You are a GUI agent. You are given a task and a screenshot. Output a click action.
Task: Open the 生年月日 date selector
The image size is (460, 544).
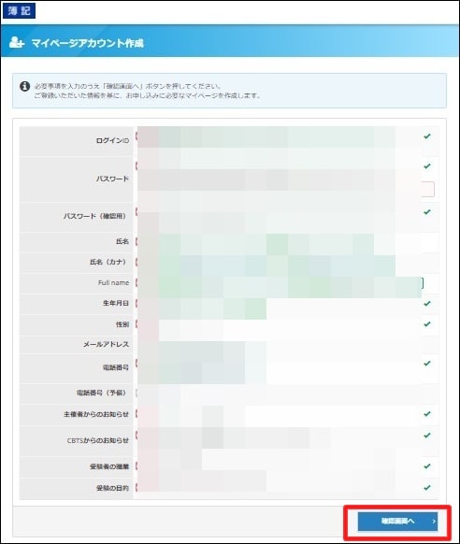point(202,304)
